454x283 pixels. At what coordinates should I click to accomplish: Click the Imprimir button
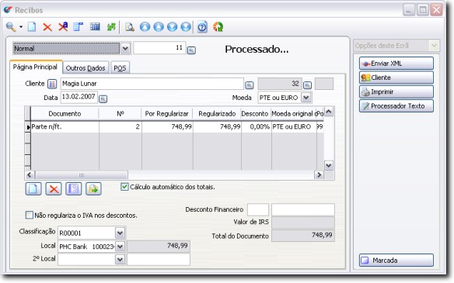point(396,91)
